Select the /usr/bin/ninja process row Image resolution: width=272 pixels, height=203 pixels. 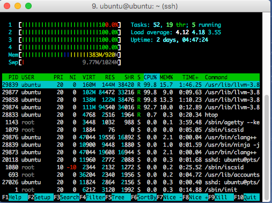(x=131, y=145)
